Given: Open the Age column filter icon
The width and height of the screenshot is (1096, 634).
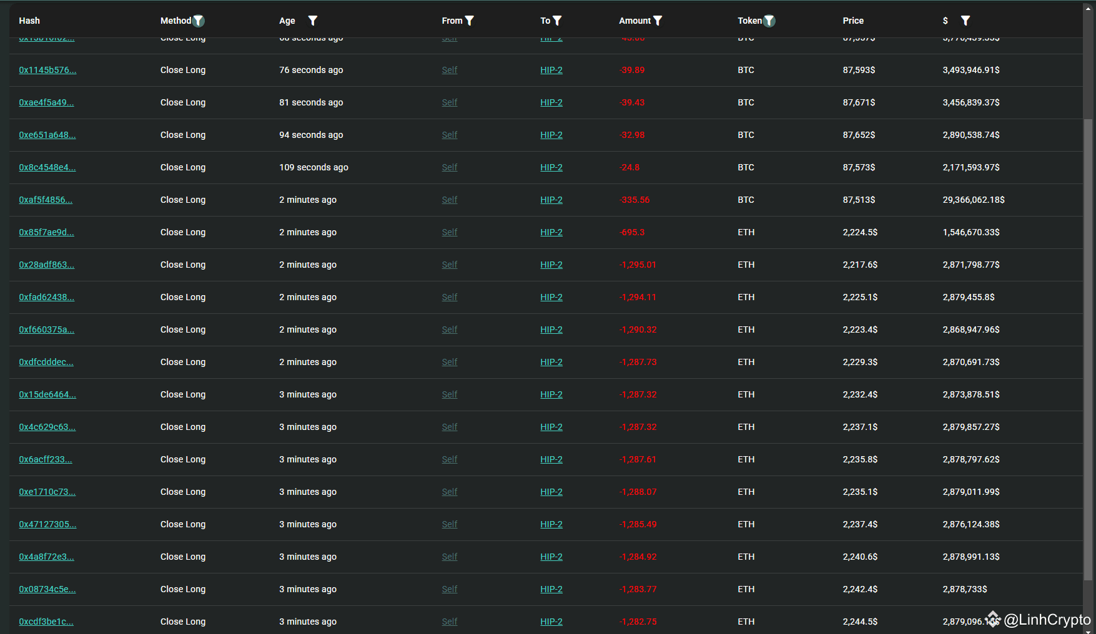Looking at the screenshot, I should [313, 21].
